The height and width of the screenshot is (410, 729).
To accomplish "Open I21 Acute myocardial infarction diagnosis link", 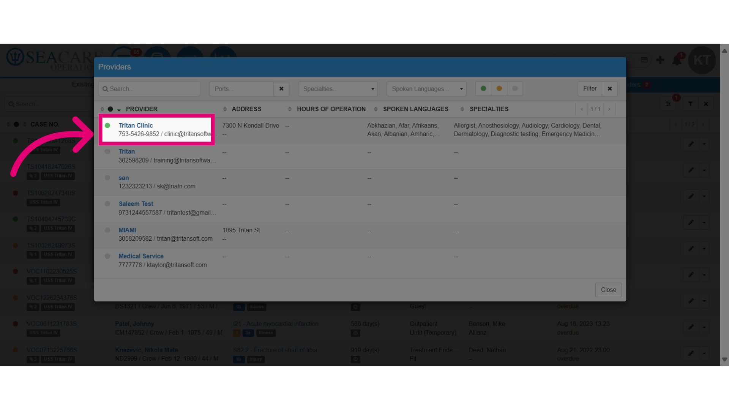I will coord(276,324).
